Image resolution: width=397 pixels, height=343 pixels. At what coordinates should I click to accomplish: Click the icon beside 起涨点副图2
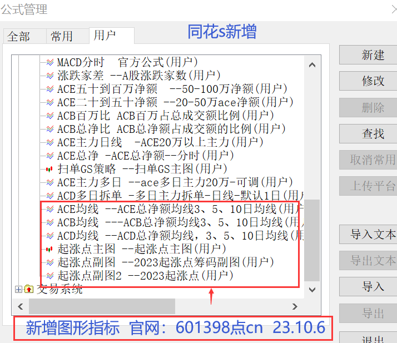50,276
